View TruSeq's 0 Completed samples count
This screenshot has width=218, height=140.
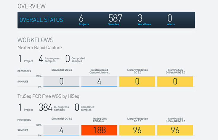77,108
